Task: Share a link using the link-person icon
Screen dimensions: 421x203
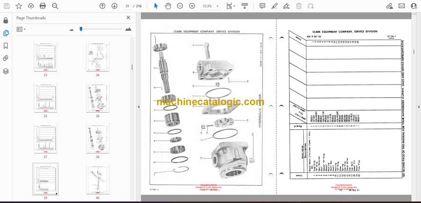Action: [x=390, y=6]
